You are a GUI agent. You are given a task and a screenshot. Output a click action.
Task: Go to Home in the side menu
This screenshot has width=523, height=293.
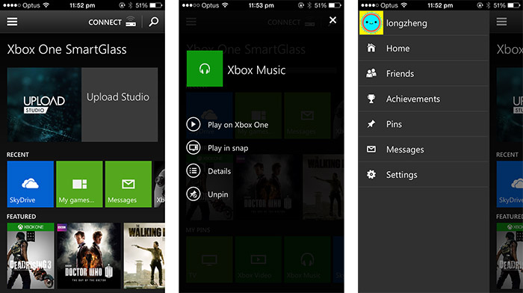tap(424, 49)
